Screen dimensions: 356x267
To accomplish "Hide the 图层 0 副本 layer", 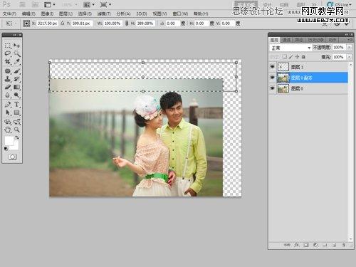I will (272, 78).
